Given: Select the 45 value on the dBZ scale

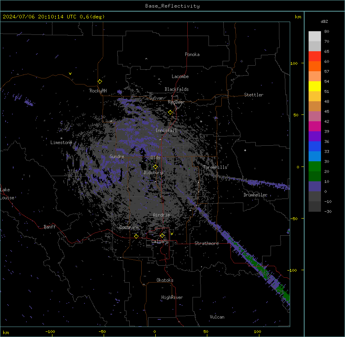Looking at the screenshot, I should (x=327, y=112).
